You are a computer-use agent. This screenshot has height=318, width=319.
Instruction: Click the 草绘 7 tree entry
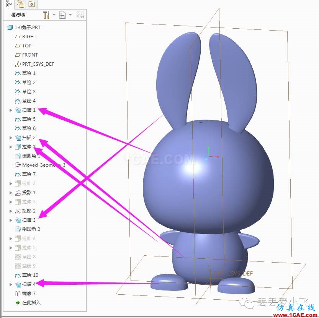(x=29, y=174)
